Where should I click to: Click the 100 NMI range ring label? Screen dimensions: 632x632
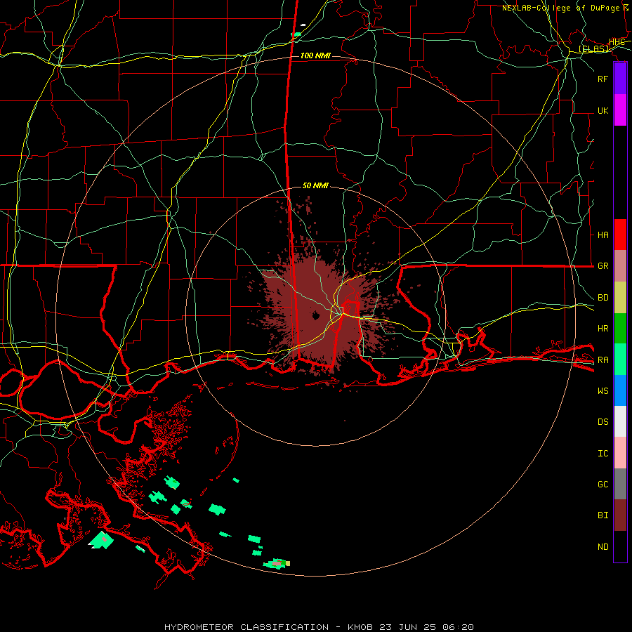(x=315, y=55)
